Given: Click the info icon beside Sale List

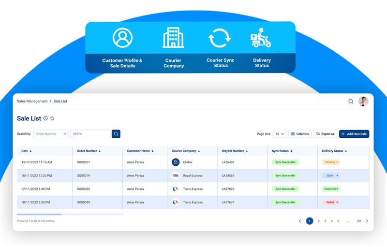Looking at the screenshot, I should (45, 118).
